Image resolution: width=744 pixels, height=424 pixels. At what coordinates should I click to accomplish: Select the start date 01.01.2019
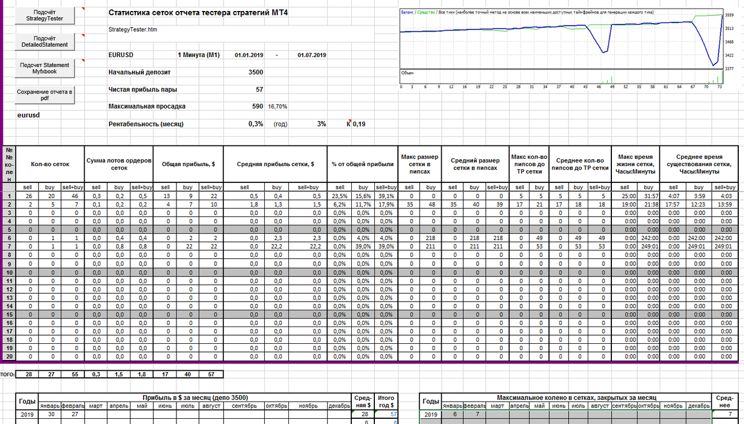(249, 55)
